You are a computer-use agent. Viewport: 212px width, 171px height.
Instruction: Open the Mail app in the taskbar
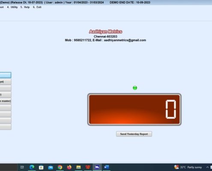coord(51,167)
